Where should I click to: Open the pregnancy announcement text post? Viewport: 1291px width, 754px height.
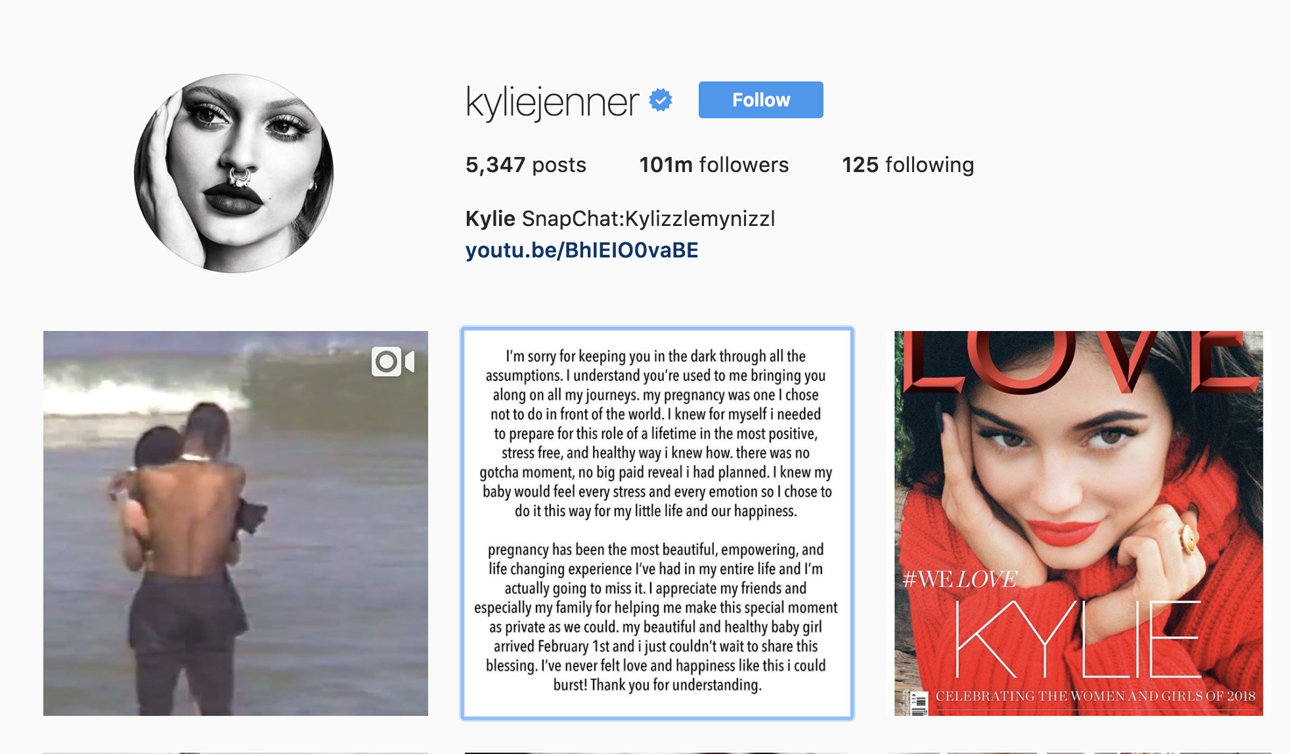pyautogui.click(x=657, y=523)
